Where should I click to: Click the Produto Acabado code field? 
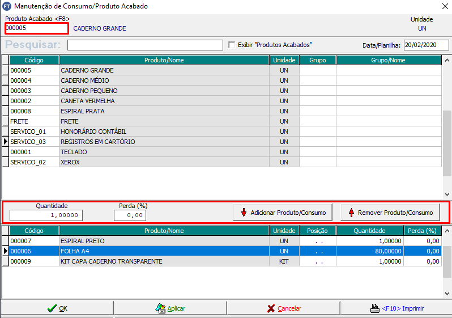37,28
